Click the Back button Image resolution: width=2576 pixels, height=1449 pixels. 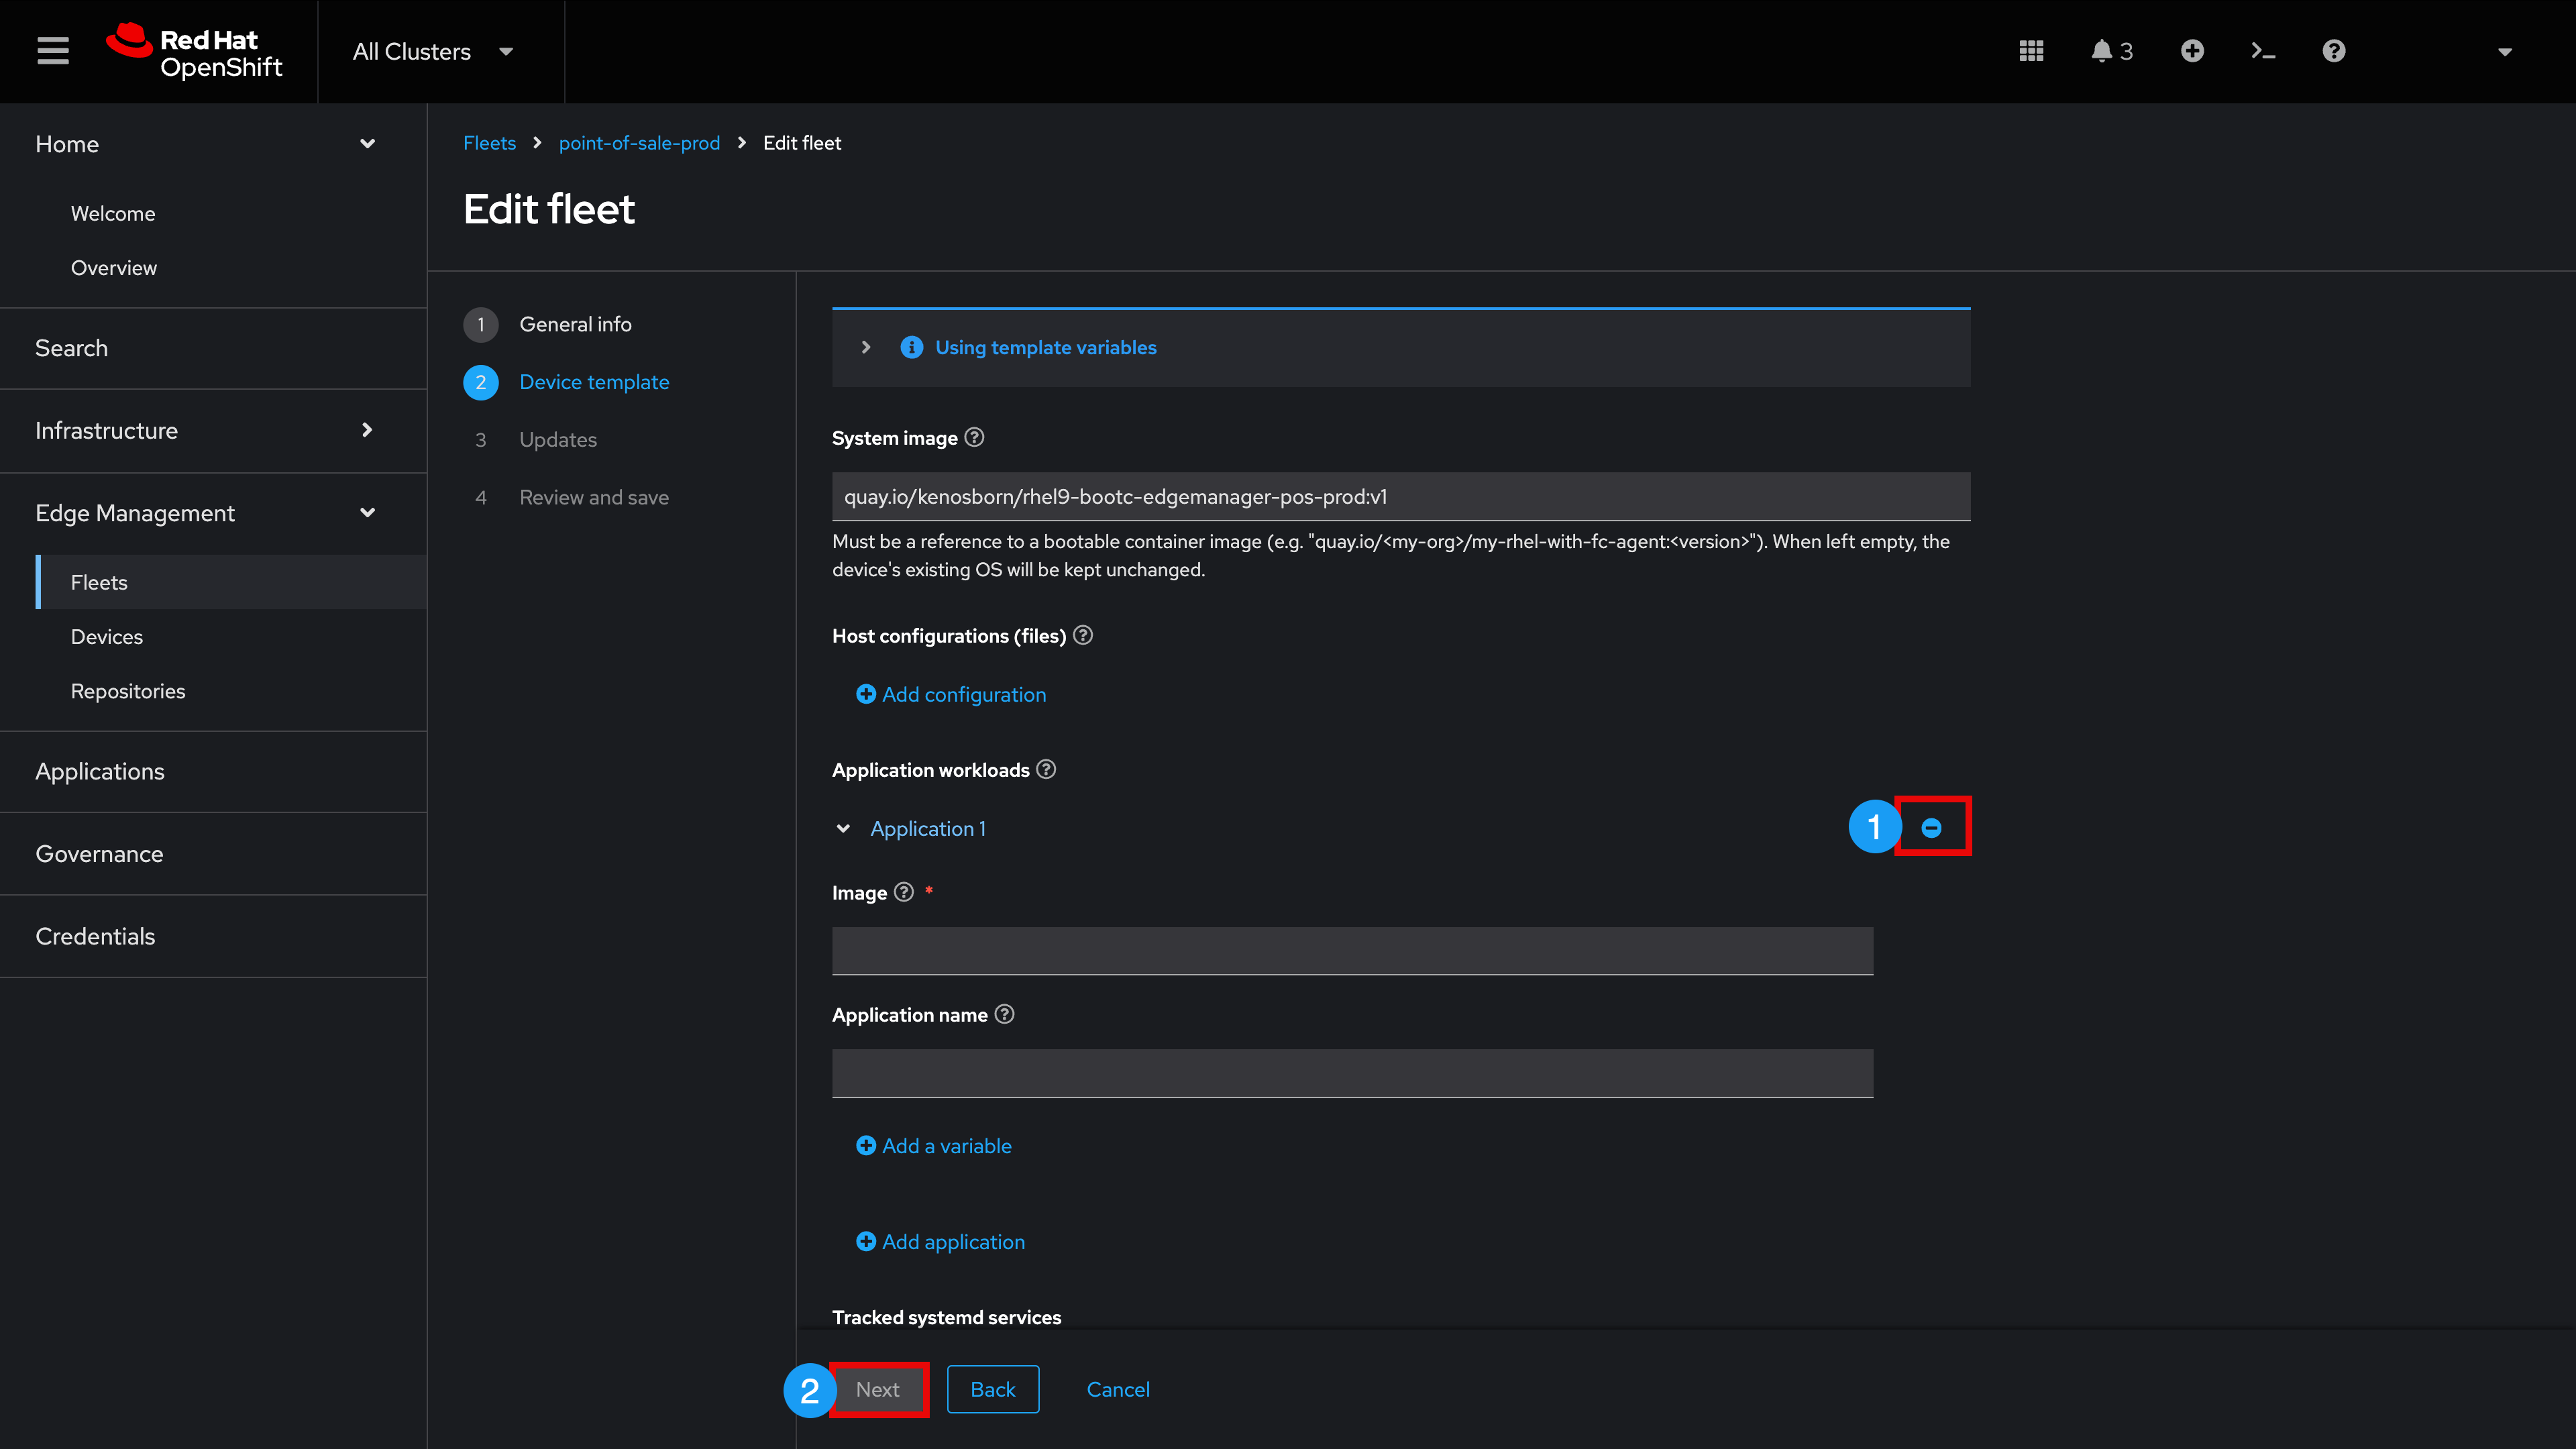pyautogui.click(x=993, y=1389)
